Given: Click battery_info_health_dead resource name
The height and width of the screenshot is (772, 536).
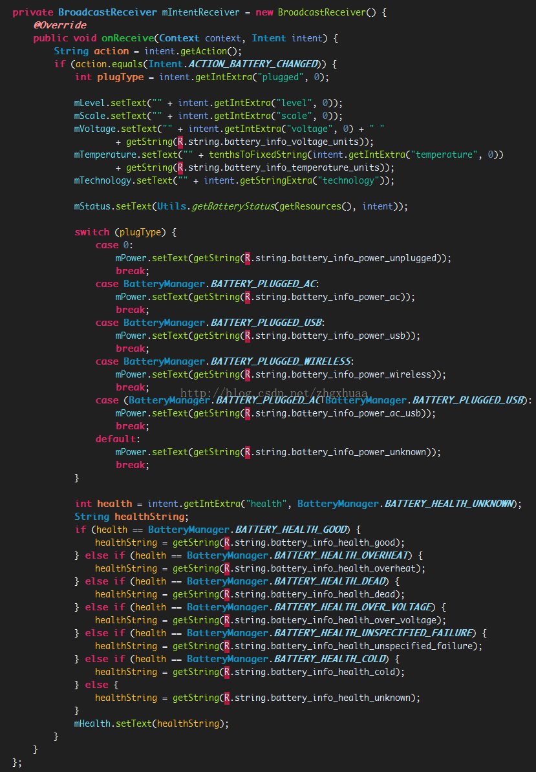Looking at the screenshot, I should click(333, 594).
